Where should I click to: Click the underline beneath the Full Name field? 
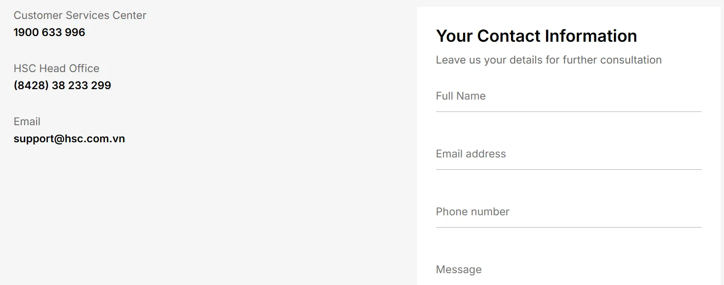[x=568, y=112]
